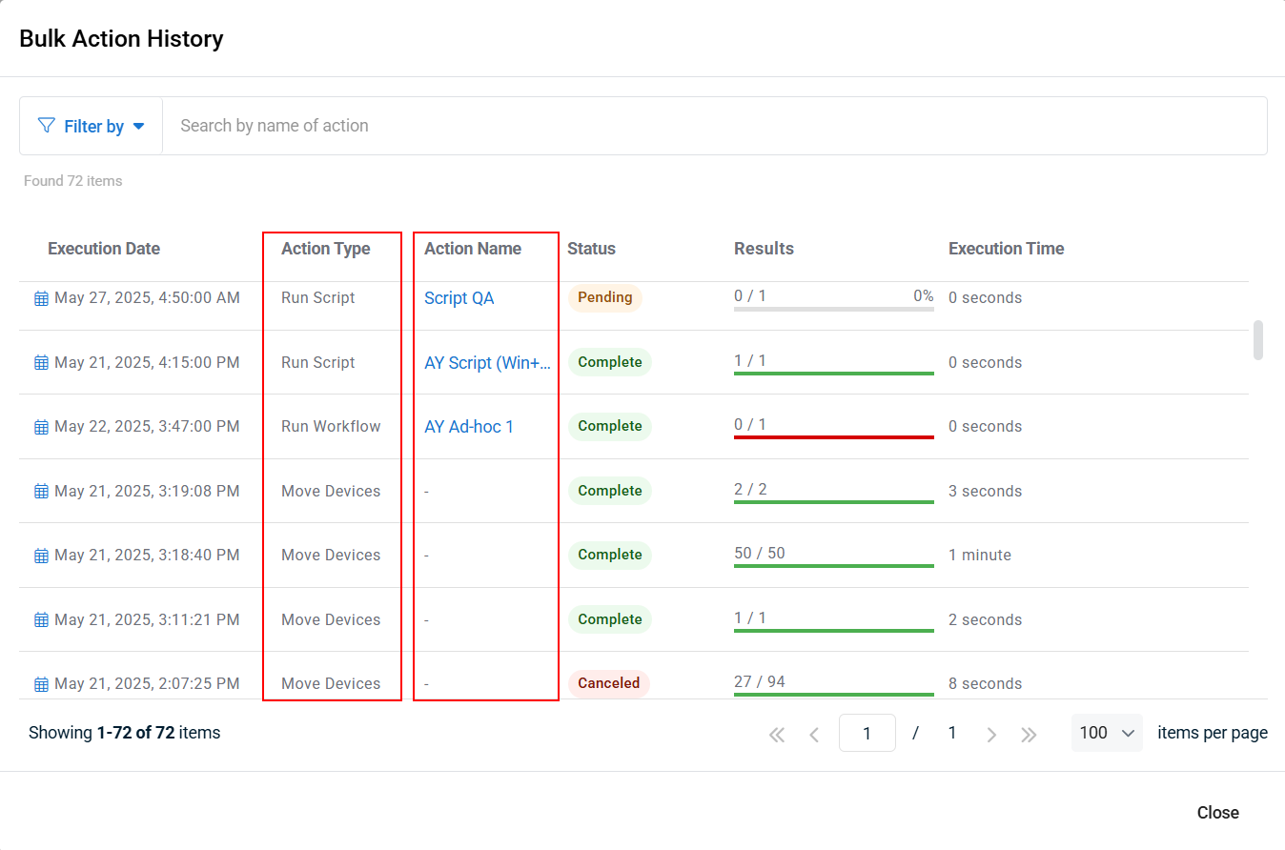Screen dimensions: 1285x850
Task: Sort by Execution Date column header
Action: (x=104, y=249)
